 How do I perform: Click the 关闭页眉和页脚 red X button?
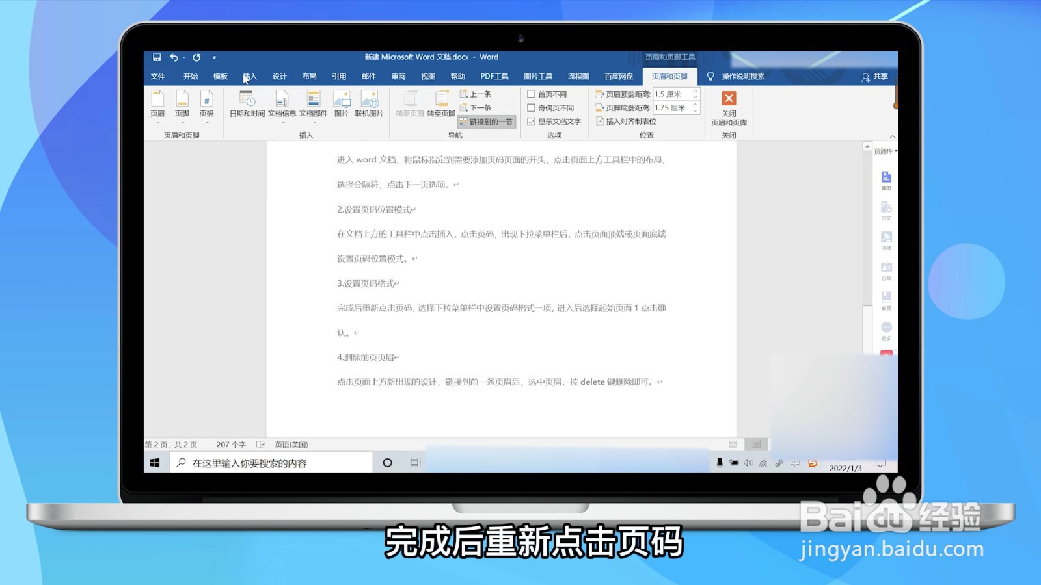(x=729, y=98)
